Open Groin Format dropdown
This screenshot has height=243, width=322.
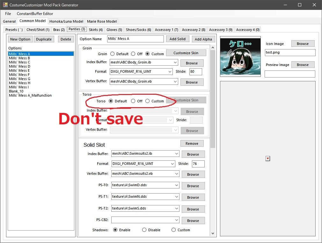click(170, 71)
